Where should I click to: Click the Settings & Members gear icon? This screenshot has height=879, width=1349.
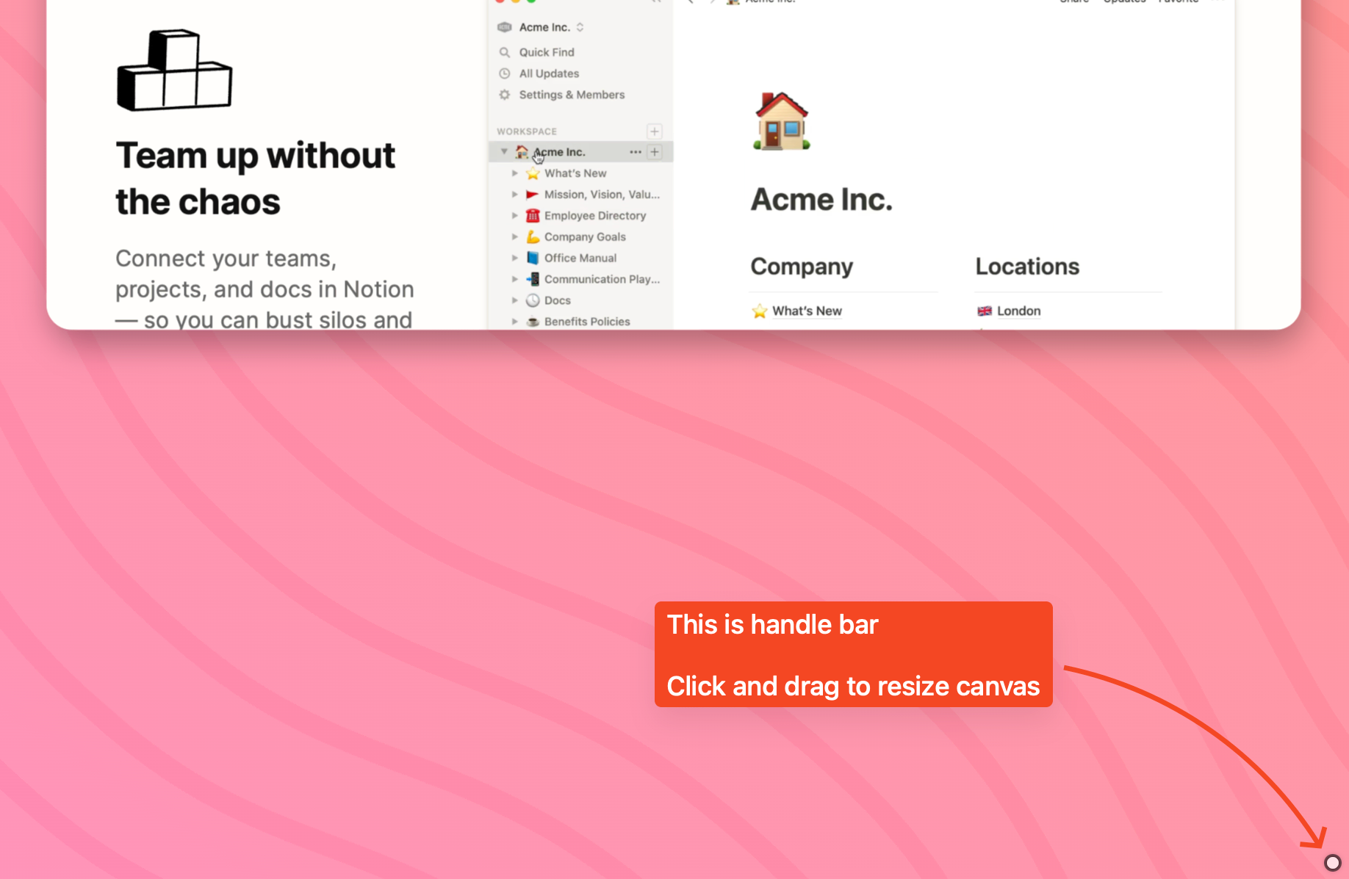click(505, 95)
